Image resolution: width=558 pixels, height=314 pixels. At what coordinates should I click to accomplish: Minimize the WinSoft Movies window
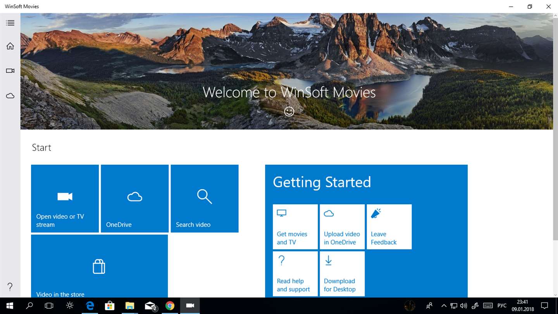pos(511,7)
